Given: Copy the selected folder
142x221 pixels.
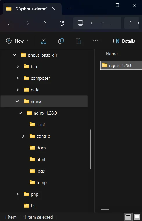Looking at the screenshot, I should [61, 41].
